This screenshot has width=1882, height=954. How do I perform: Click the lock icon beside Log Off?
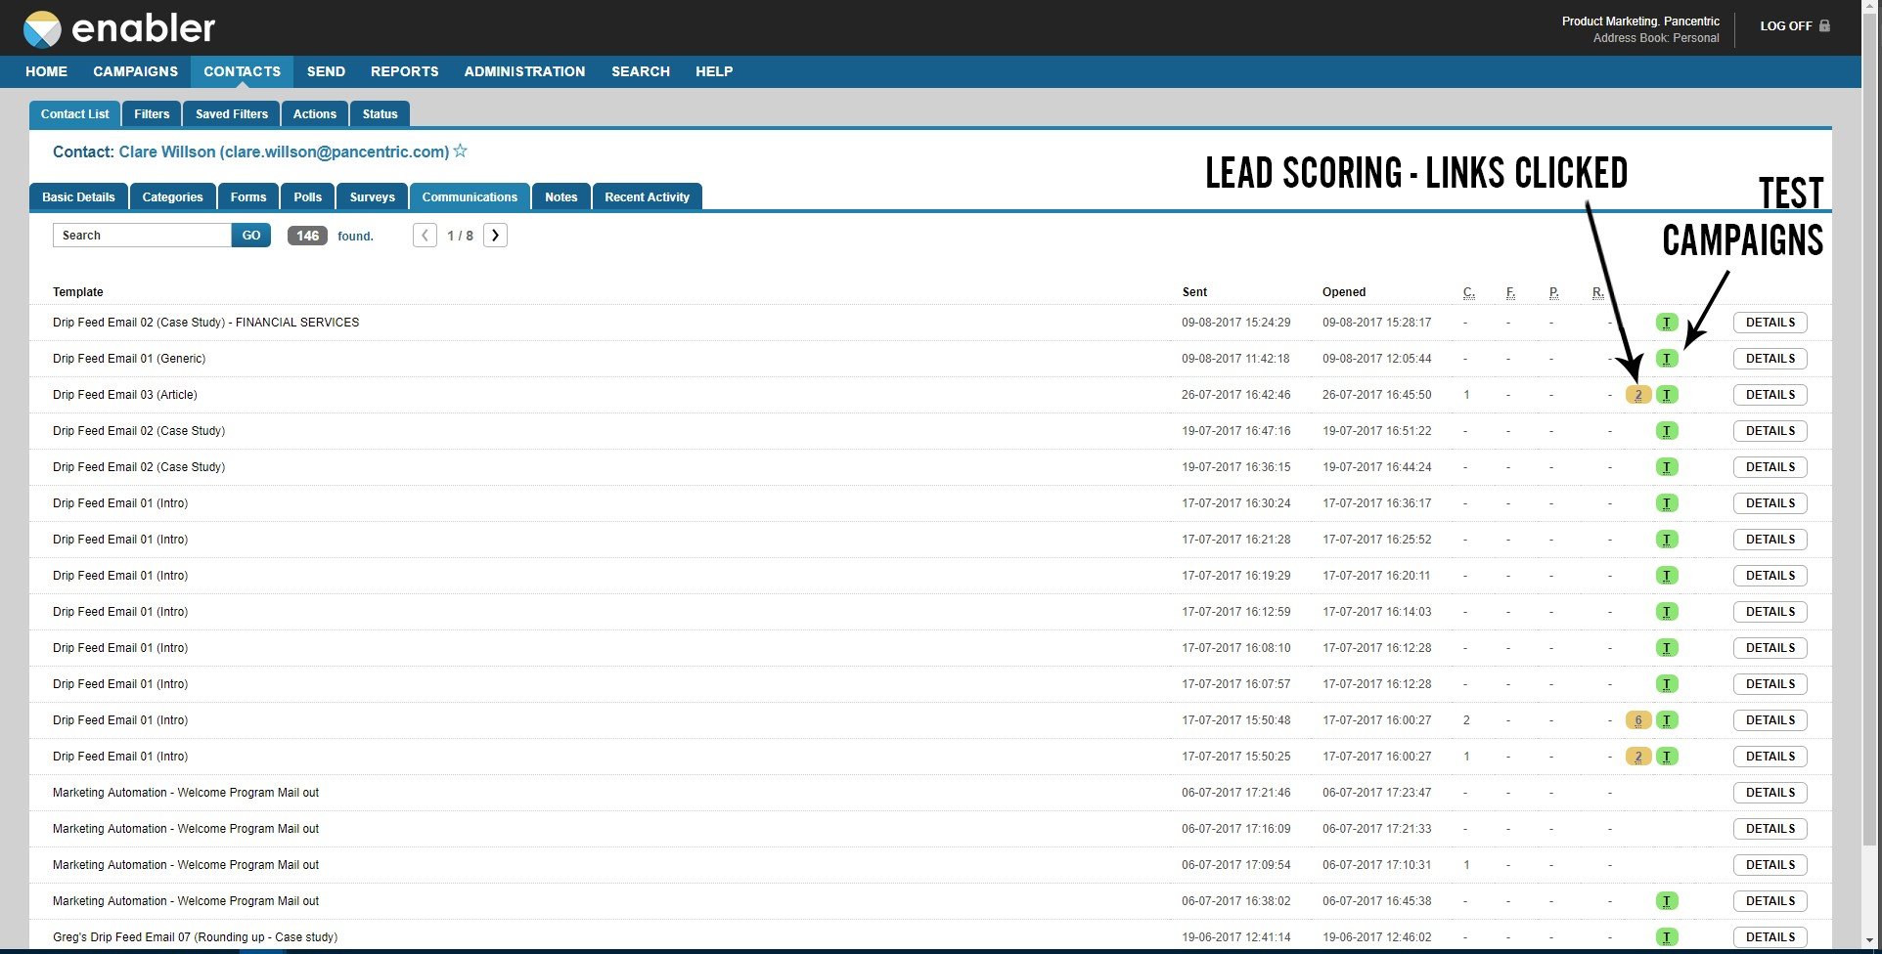(x=1824, y=25)
